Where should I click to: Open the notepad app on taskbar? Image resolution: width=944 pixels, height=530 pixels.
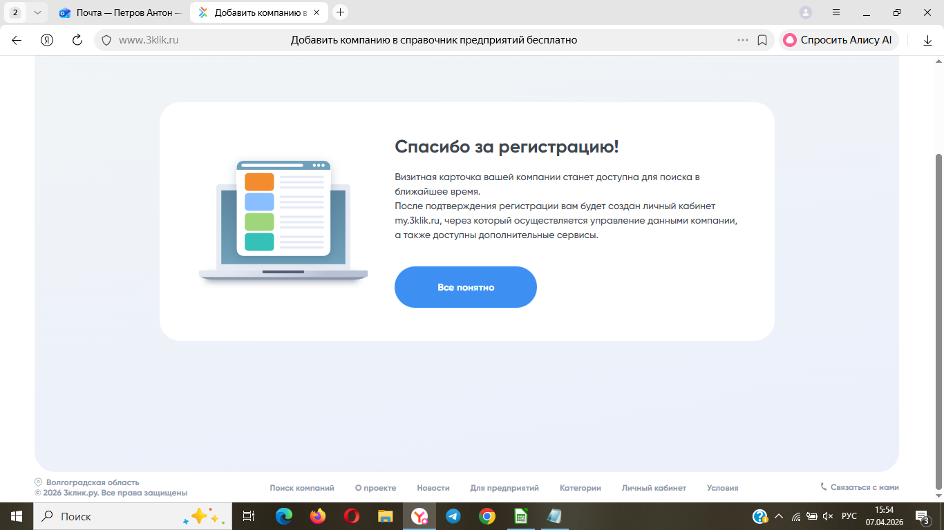tap(555, 516)
